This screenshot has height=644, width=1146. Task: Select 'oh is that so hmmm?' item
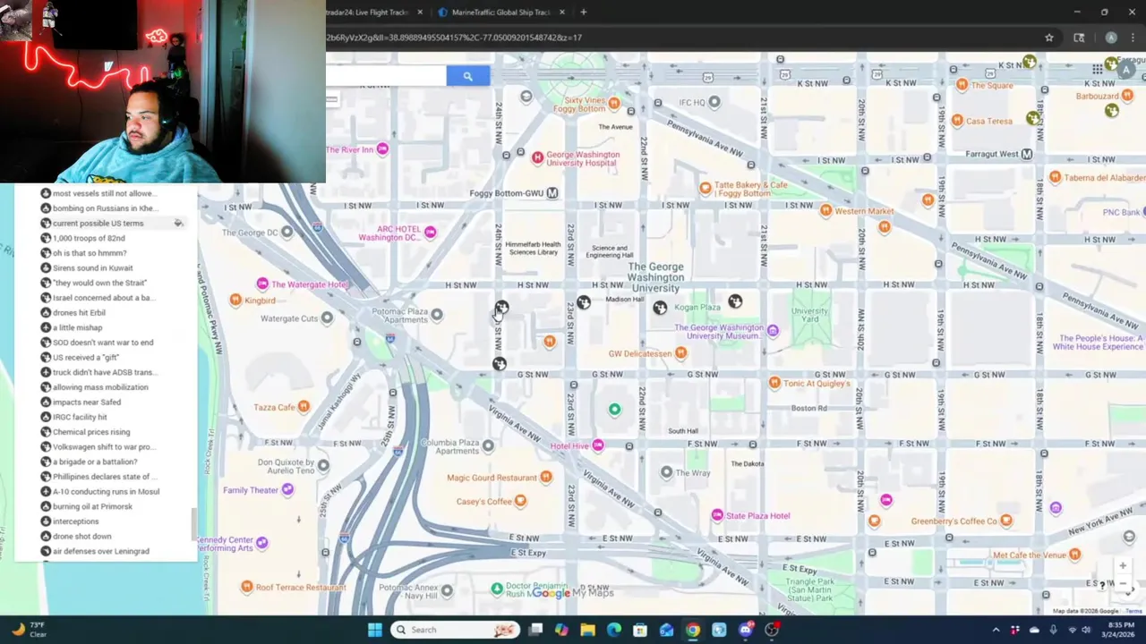pos(90,253)
